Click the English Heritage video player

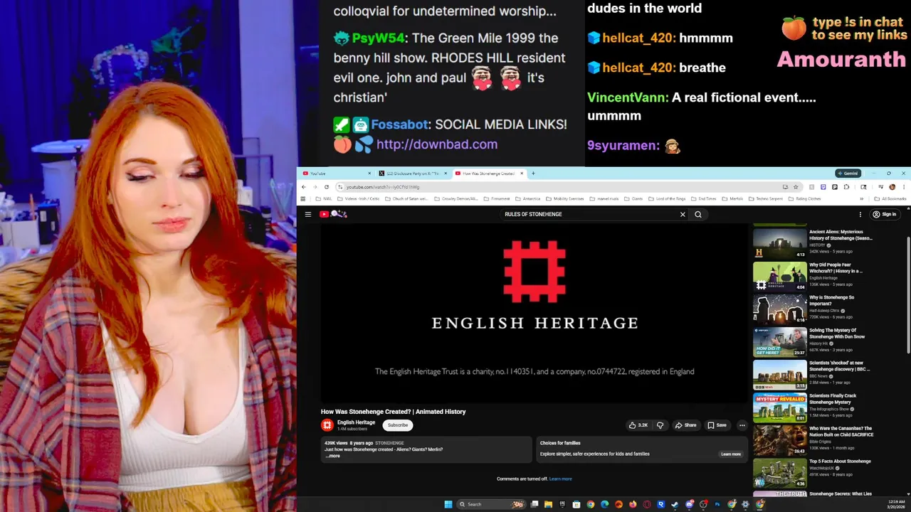click(535, 313)
